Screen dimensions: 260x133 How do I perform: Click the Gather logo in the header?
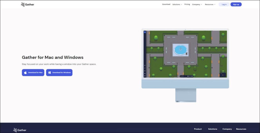click(27, 5)
